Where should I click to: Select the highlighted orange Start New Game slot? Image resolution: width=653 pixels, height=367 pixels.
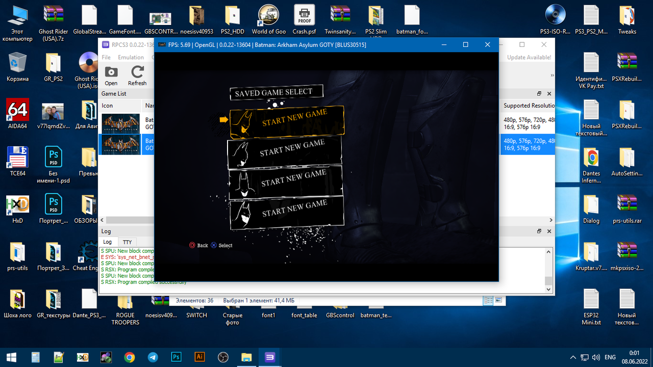pos(287,123)
